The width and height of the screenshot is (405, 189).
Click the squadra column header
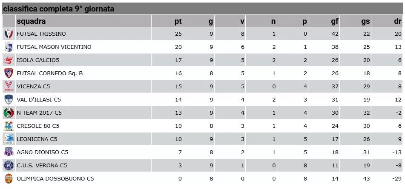(x=31, y=21)
